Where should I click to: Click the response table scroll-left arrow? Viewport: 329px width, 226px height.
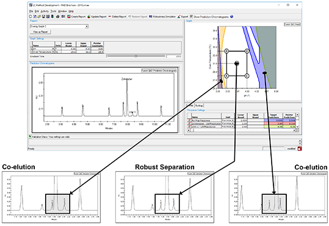(189, 130)
